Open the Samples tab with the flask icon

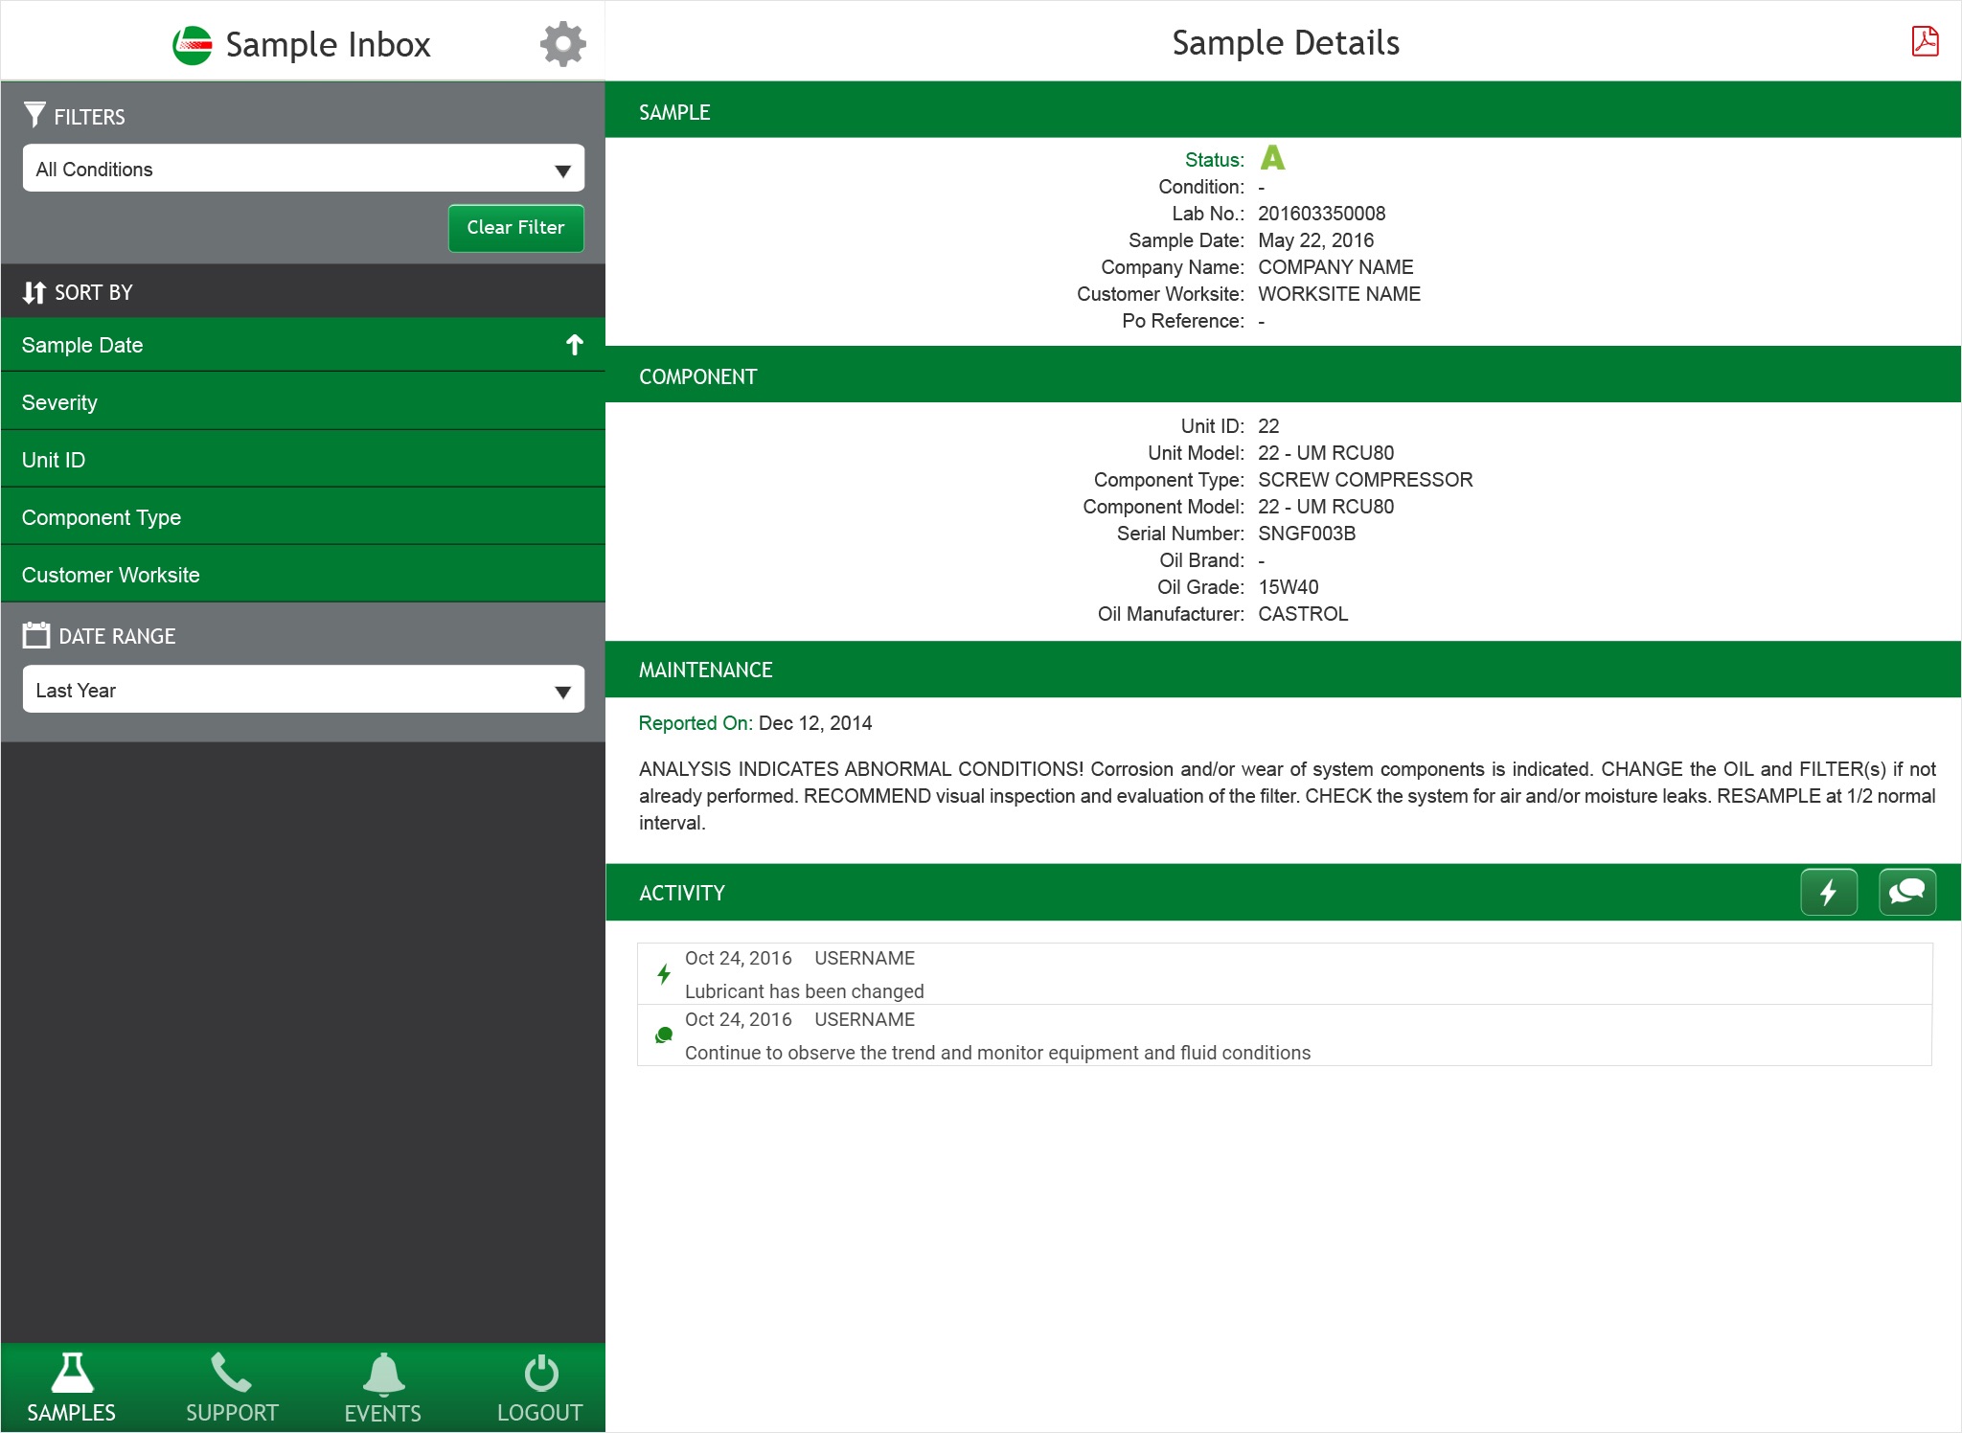tap(72, 1387)
